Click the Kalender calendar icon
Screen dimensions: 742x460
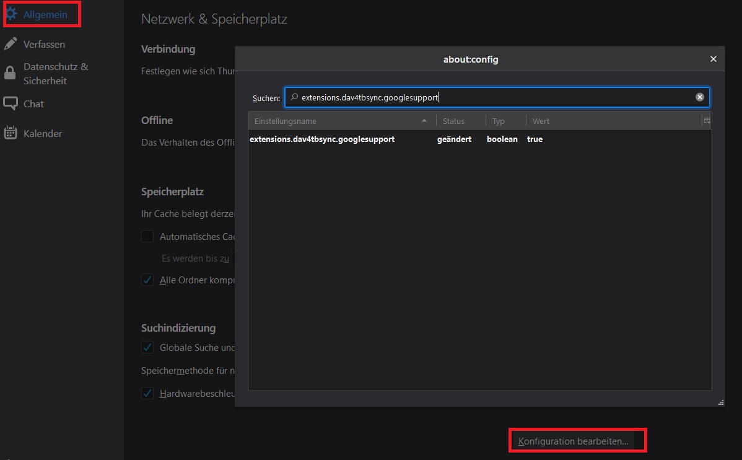click(x=11, y=133)
